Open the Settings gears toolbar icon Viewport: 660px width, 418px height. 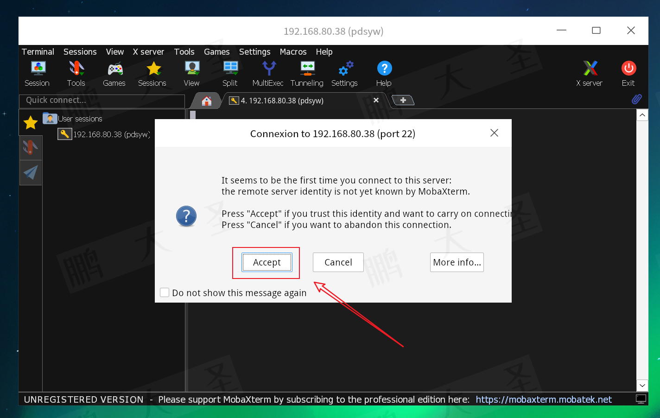coord(344,74)
